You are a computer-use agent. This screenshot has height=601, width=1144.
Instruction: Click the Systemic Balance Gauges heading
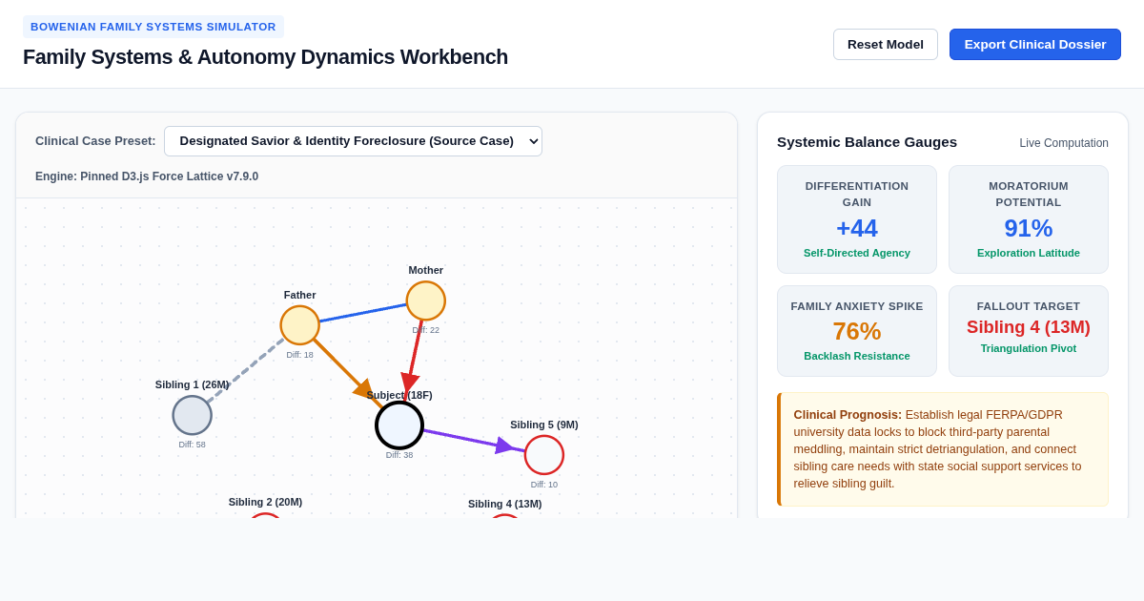pos(867,141)
